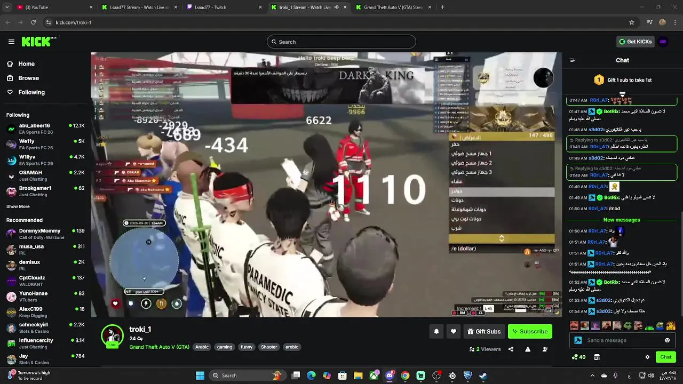Collapse the chat panel arrow
Viewport: 683px width, 384px height.
click(573, 60)
